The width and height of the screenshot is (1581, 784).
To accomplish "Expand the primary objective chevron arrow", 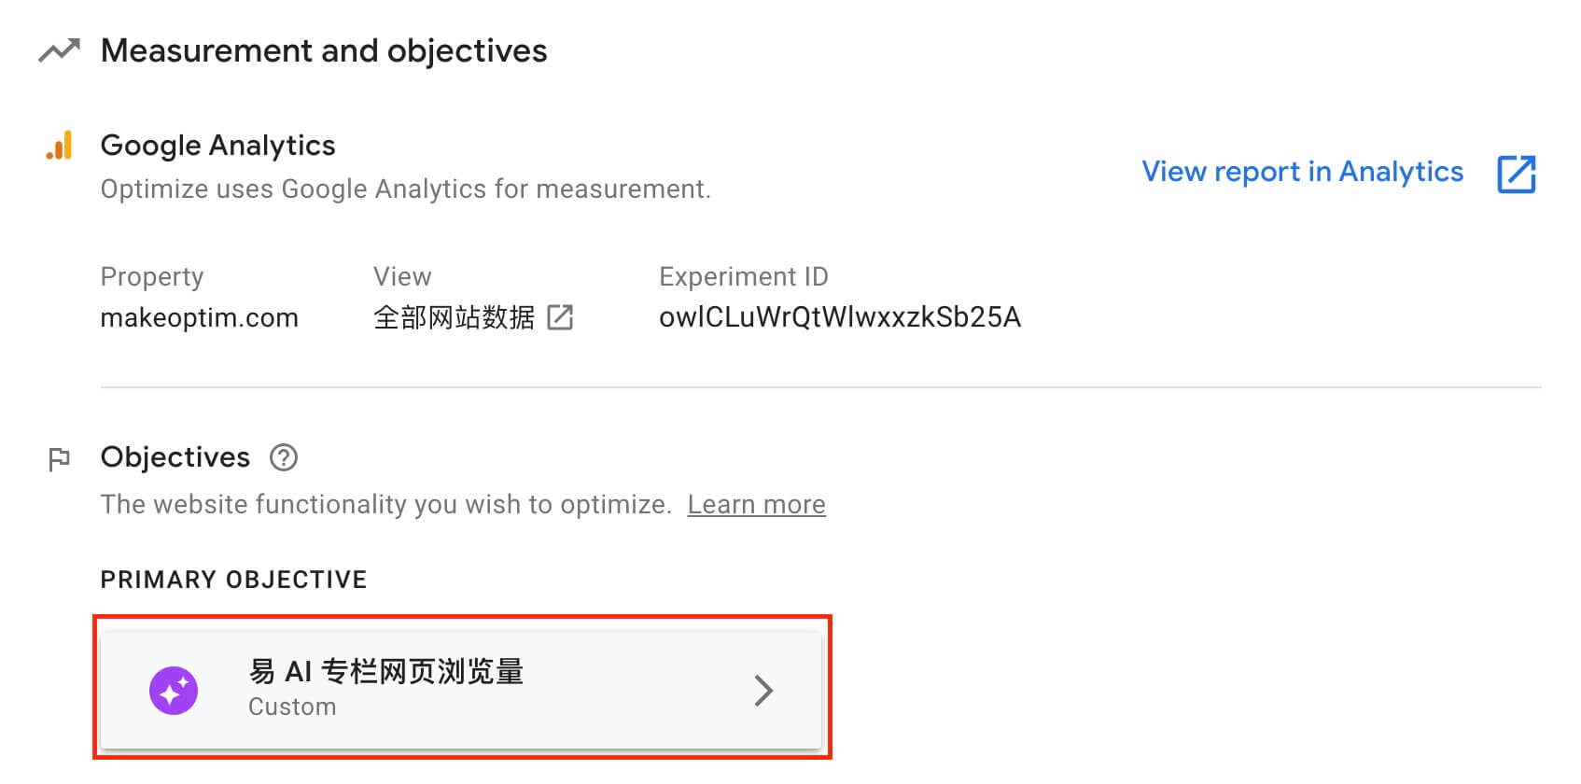I will click(x=763, y=691).
